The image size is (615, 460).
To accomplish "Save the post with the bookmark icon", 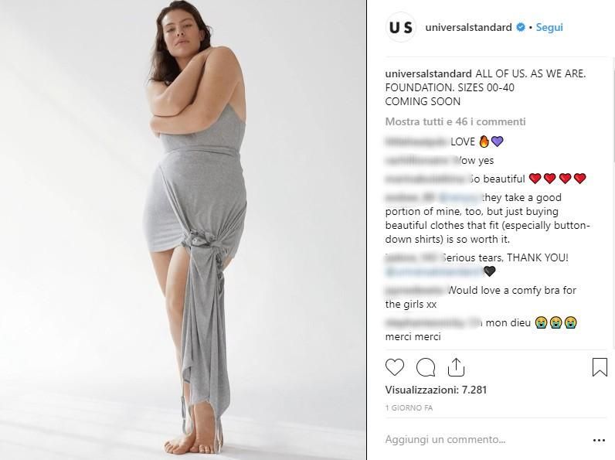I will click(x=600, y=366).
